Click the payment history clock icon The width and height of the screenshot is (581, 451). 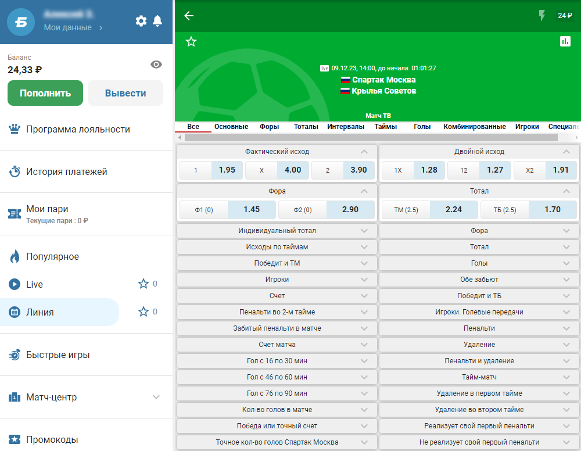(15, 171)
